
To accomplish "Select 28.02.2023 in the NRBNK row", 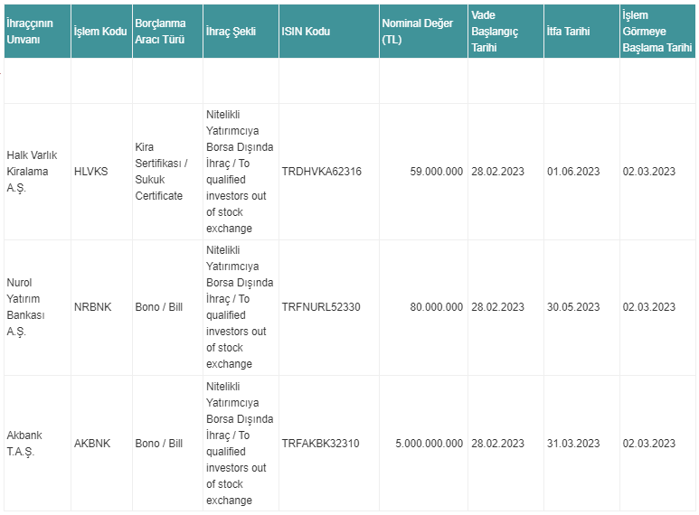I will coord(497,307).
